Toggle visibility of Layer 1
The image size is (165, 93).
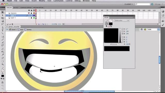29,18
